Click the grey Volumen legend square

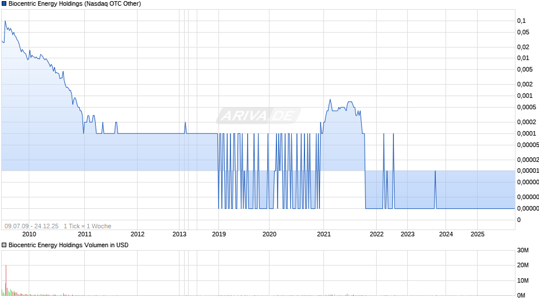4,245
